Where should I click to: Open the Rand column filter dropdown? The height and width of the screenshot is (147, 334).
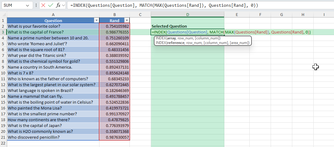coord(127,21)
